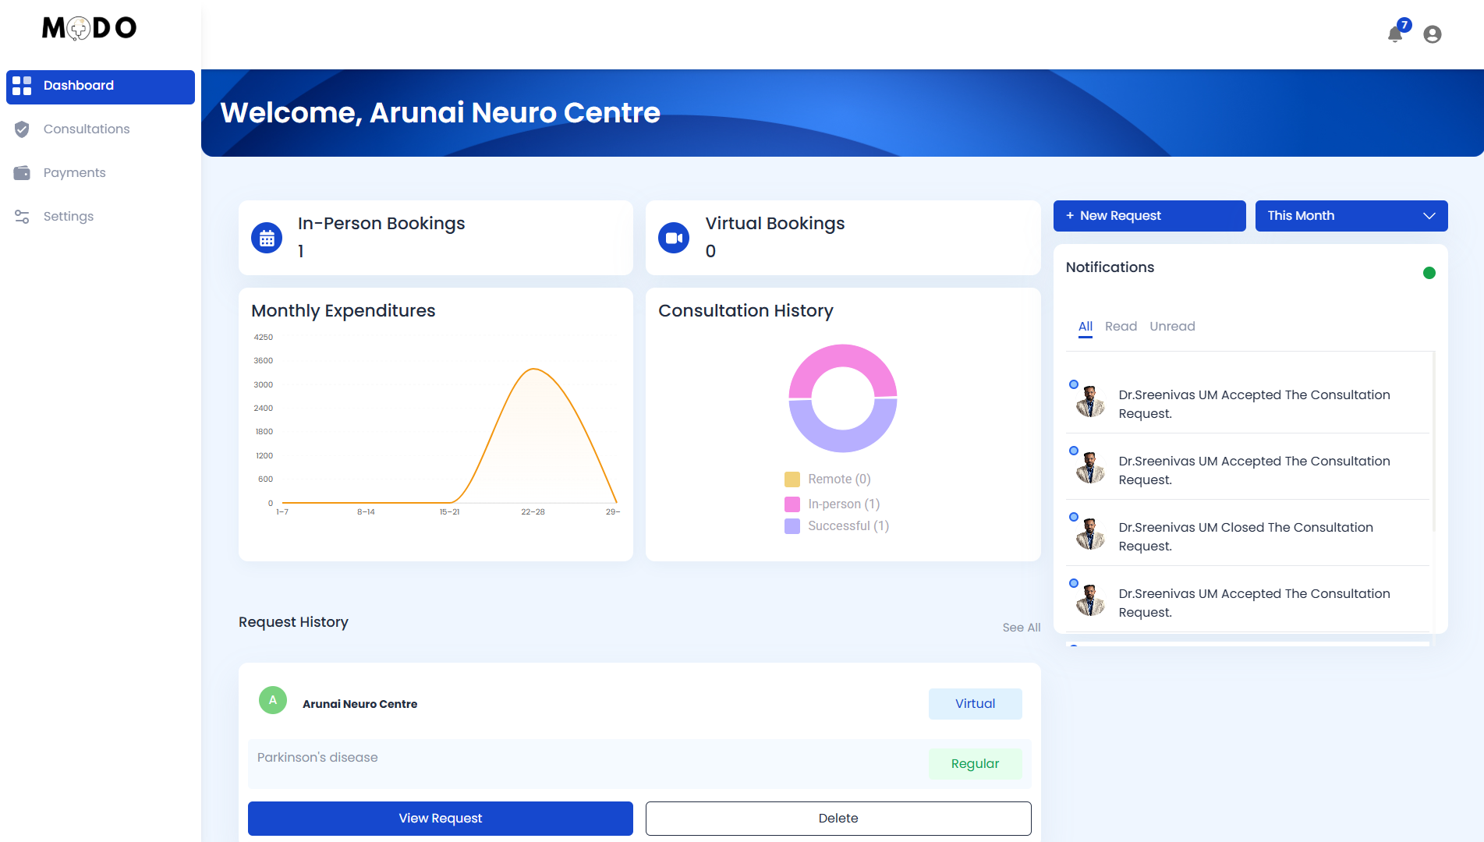The image size is (1484, 842).
Task: Open Consultations from the sidebar
Action: click(x=86, y=129)
